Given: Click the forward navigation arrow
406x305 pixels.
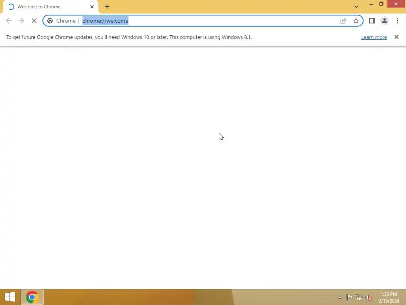Looking at the screenshot, I should [21, 21].
